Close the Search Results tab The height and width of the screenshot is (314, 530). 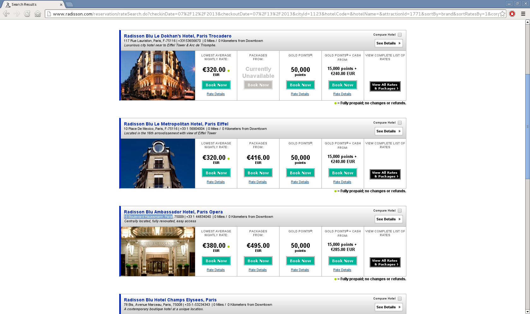pos(61,5)
